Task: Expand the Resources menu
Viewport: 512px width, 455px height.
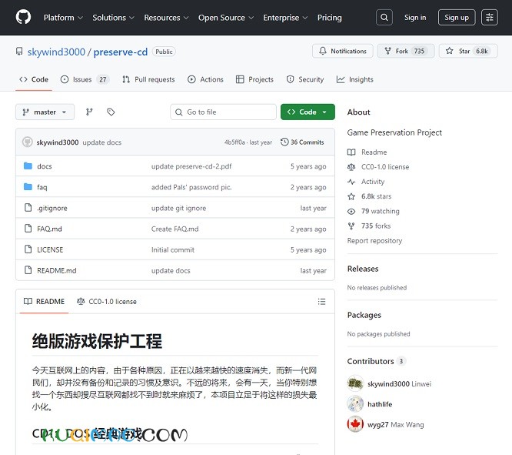Action: point(166,18)
